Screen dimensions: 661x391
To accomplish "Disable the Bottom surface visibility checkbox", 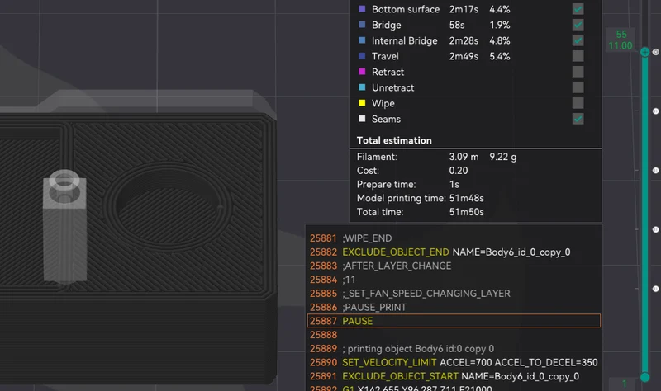I will point(578,9).
